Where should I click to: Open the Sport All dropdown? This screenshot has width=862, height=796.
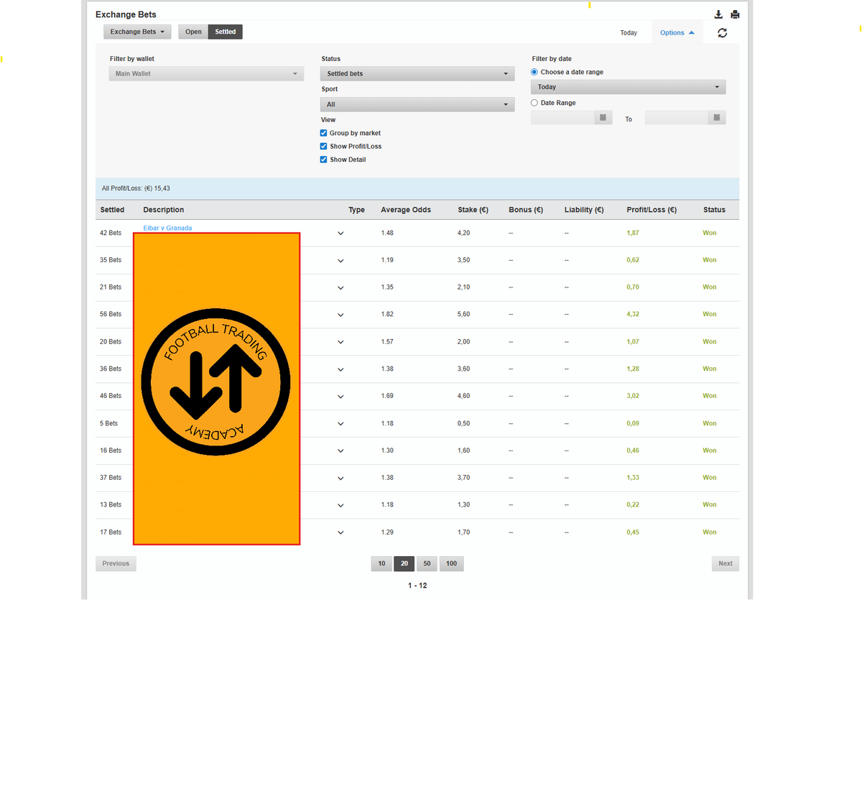tap(417, 104)
